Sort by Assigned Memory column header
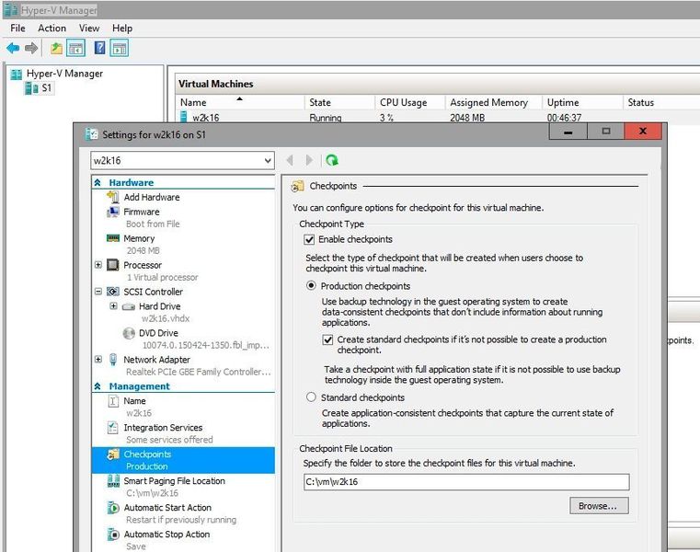Screen dimensions: 700x552 click(493, 102)
